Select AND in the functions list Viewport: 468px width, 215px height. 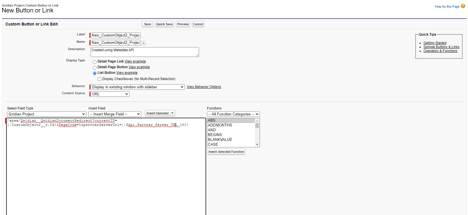pos(231,130)
